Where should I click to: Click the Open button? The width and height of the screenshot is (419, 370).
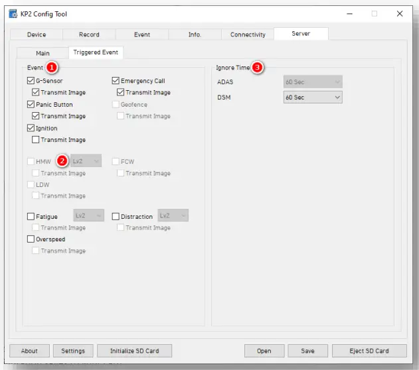[264, 351]
